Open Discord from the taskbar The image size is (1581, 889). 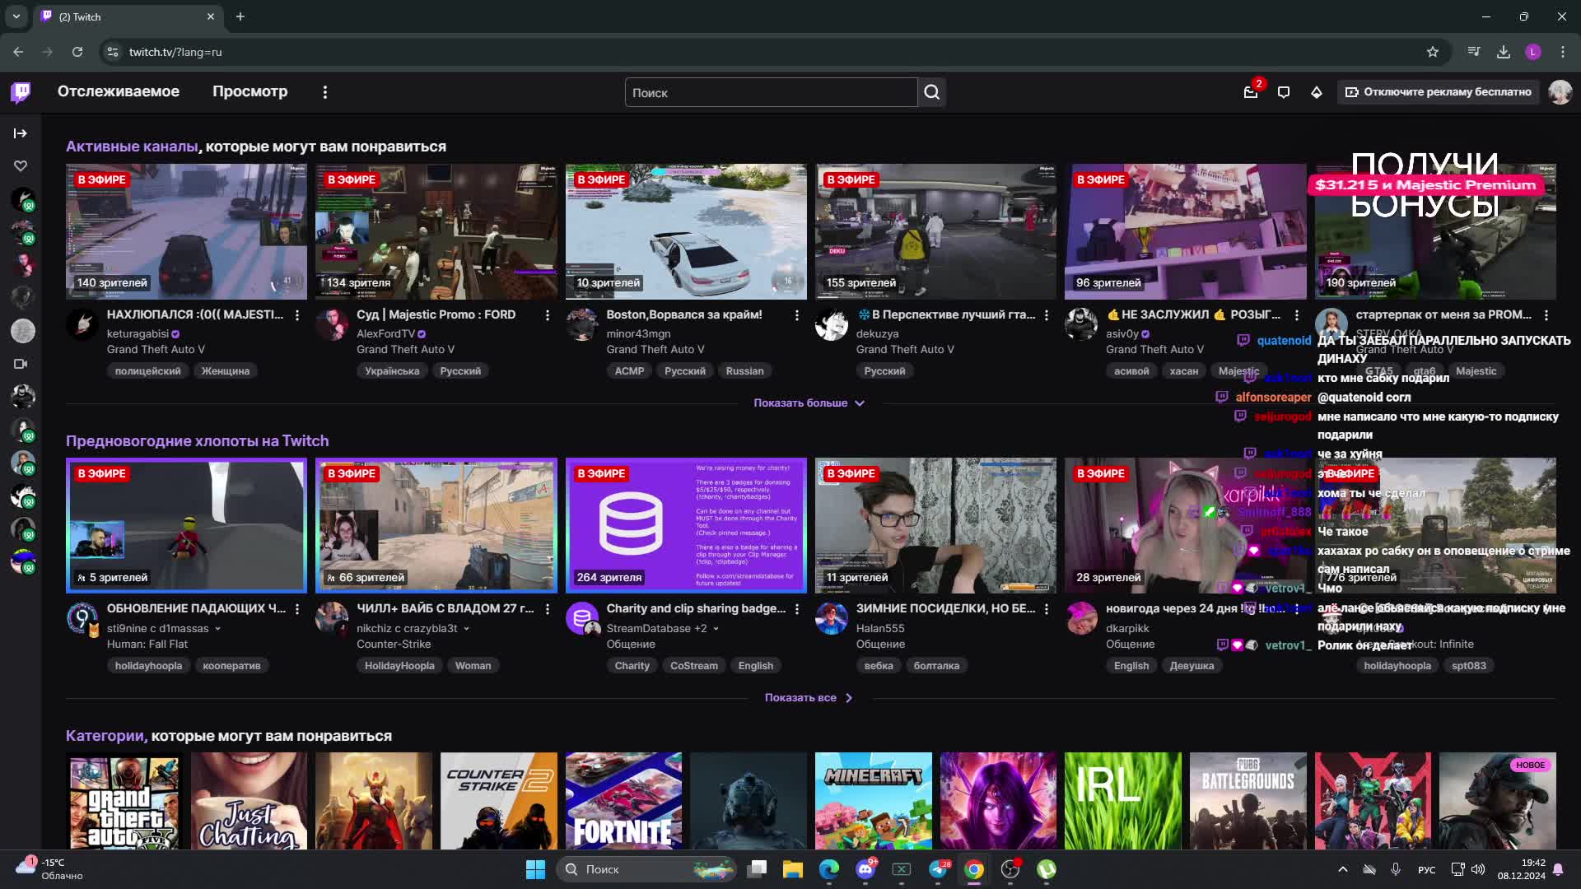(865, 869)
